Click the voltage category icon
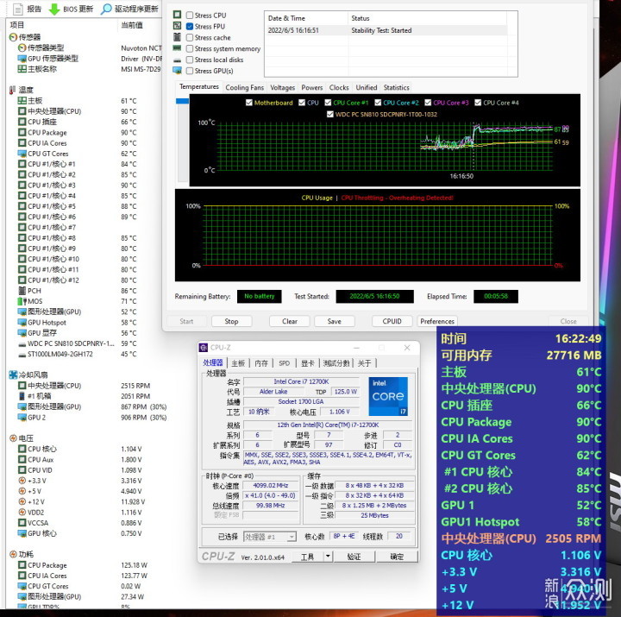Viewport: 621px width, 617px height. point(13,438)
